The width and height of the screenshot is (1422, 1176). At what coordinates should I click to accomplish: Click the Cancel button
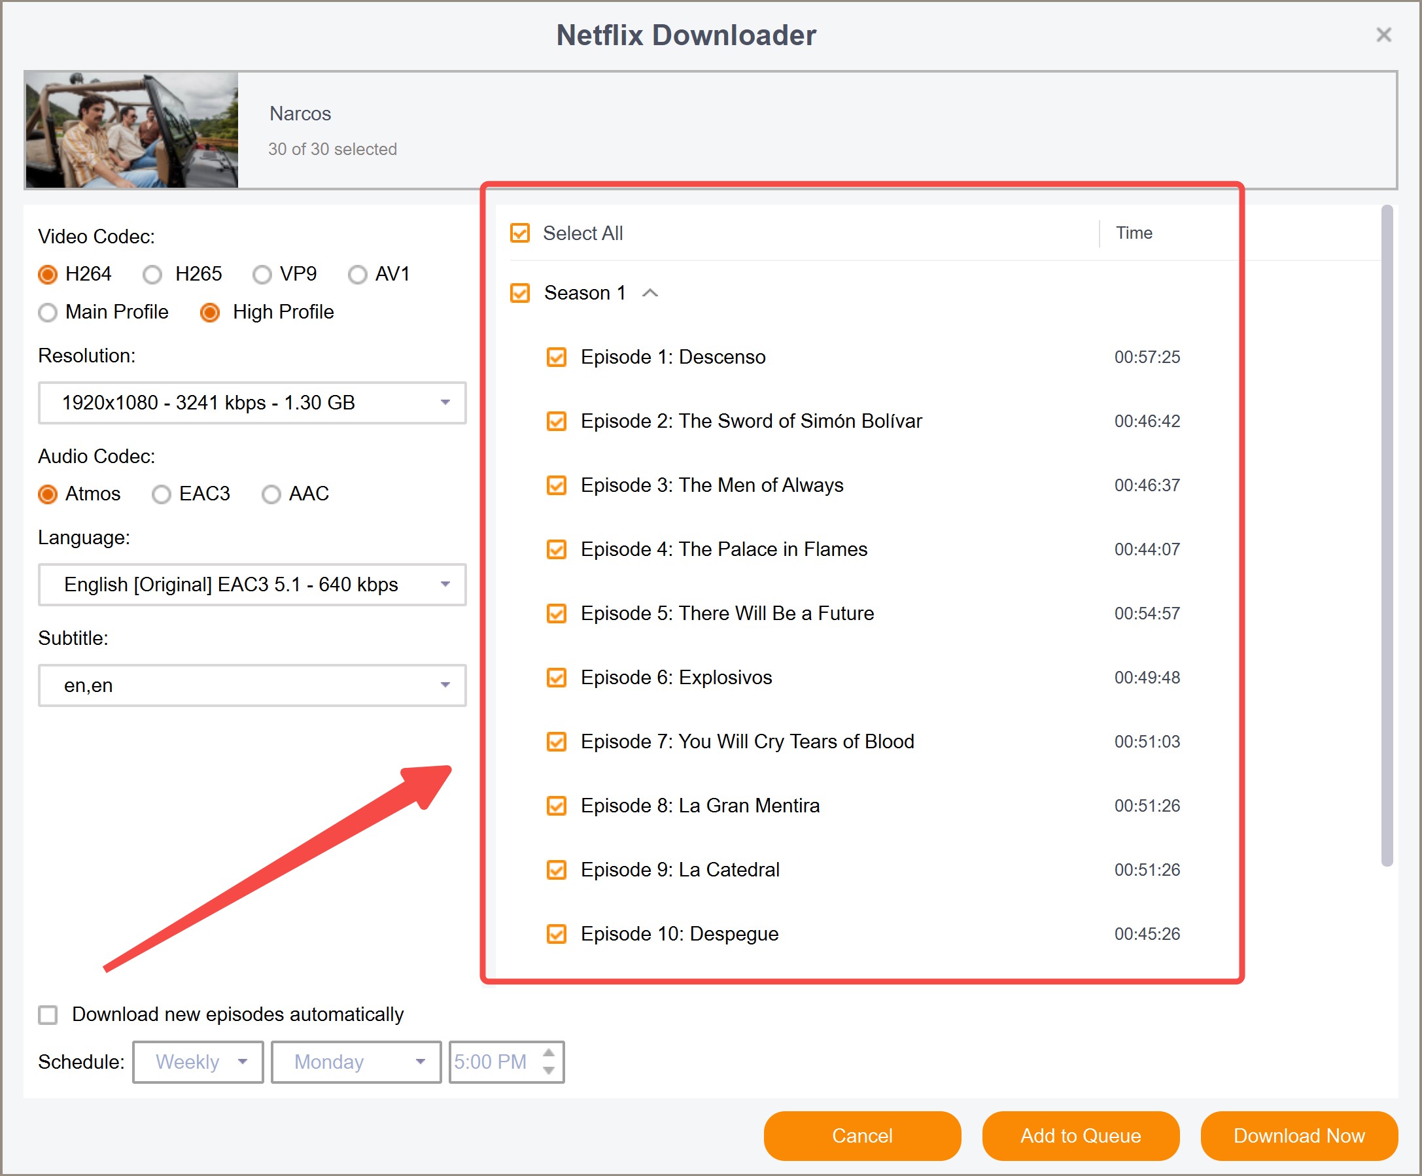coord(862,1136)
